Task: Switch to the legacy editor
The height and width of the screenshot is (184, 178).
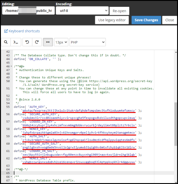Action: [x=112, y=20]
